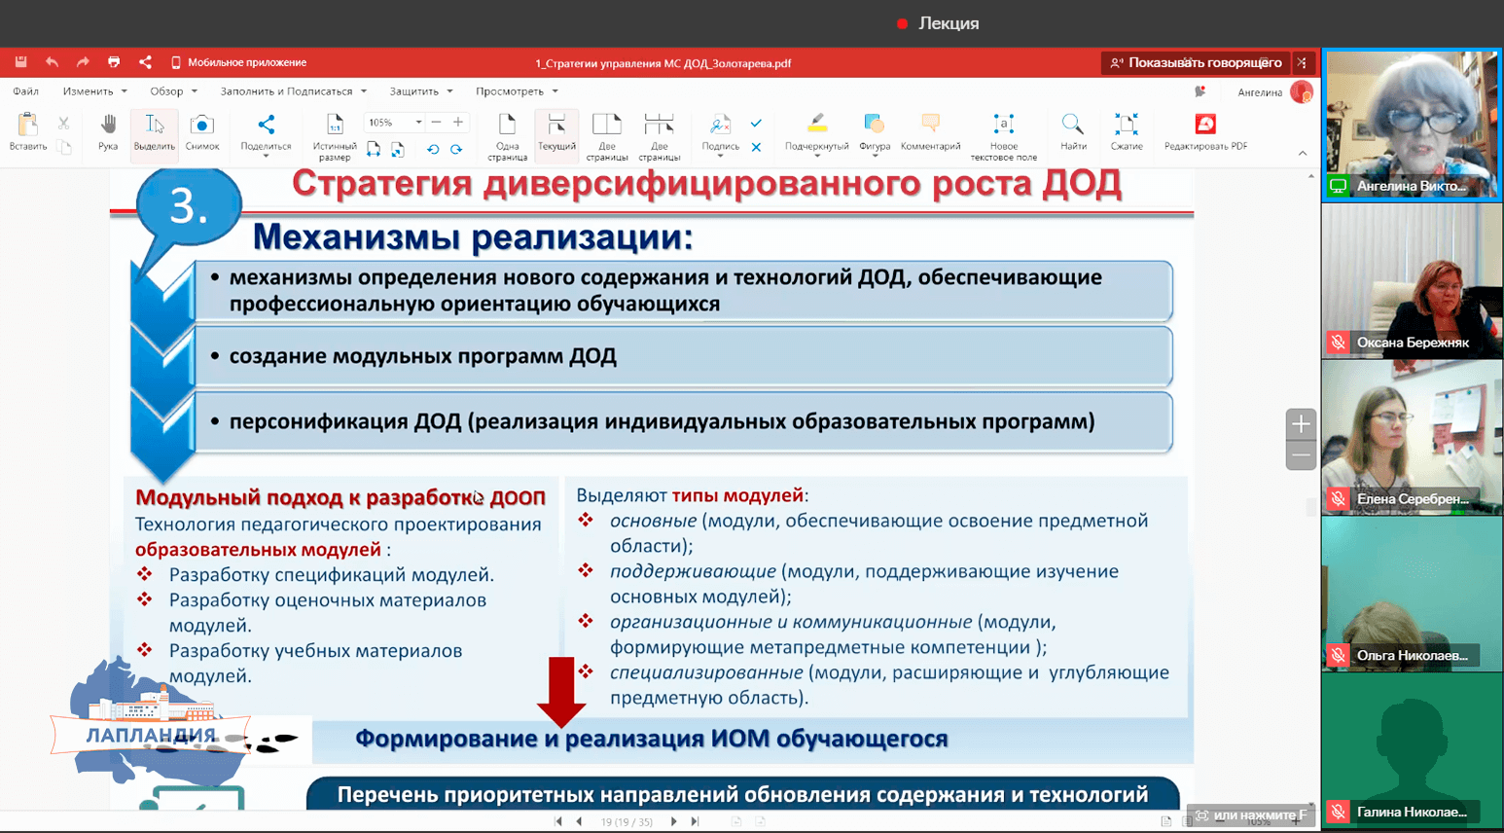Image resolution: width=1504 pixels, height=833 pixels.
Task: Go to the next page in bottom bar
Action: [x=673, y=821]
